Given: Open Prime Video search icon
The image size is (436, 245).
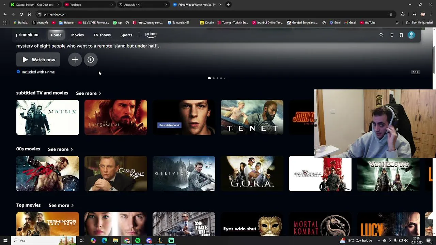Looking at the screenshot, I should click(x=381, y=35).
